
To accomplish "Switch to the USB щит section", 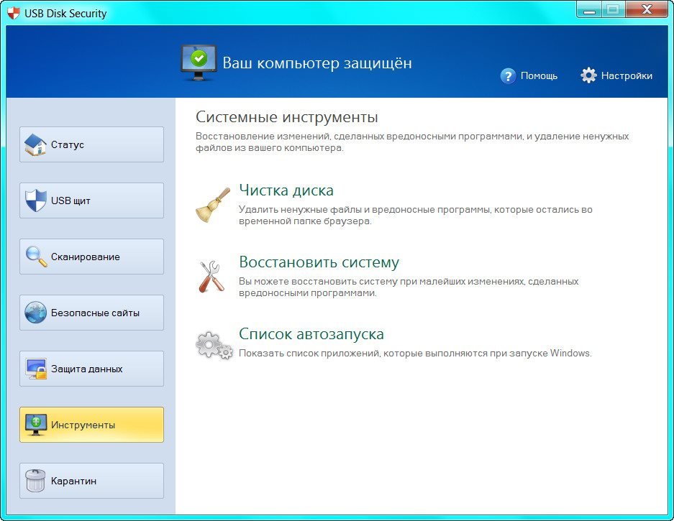I will (91, 200).
